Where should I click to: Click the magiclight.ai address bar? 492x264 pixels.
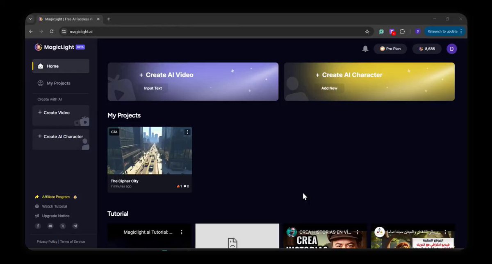(216, 32)
